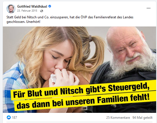Open the post timestamp 23. Februar 2015

[x=27, y=11]
